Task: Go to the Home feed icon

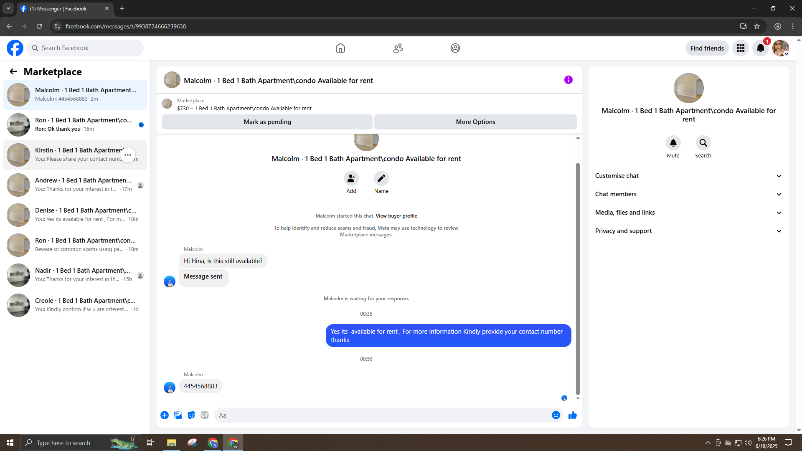Action: pyautogui.click(x=340, y=48)
